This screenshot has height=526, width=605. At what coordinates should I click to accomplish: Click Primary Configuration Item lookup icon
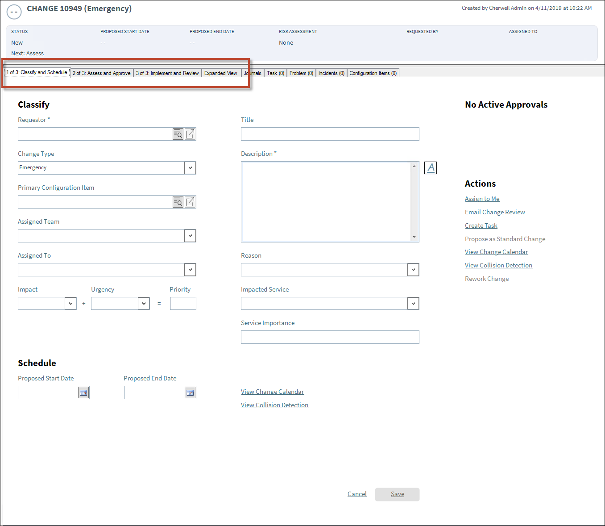coord(178,202)
